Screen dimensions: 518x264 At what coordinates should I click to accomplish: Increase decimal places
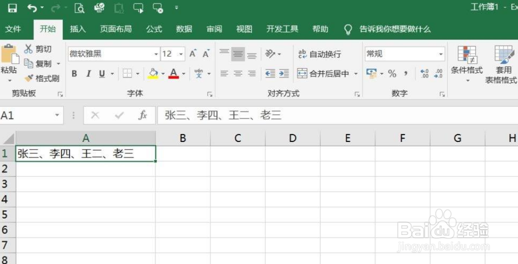pos(425,73)
